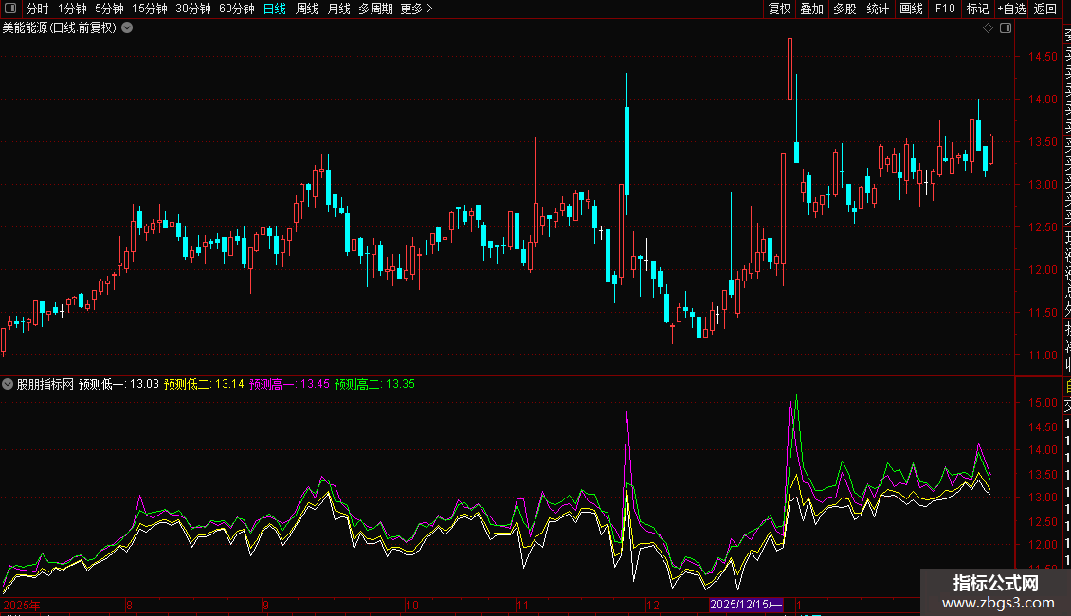Open F10 company info

(945, 9)
